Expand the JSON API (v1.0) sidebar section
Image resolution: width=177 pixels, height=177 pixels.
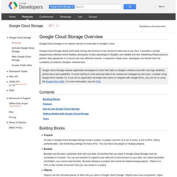(7, 82)
